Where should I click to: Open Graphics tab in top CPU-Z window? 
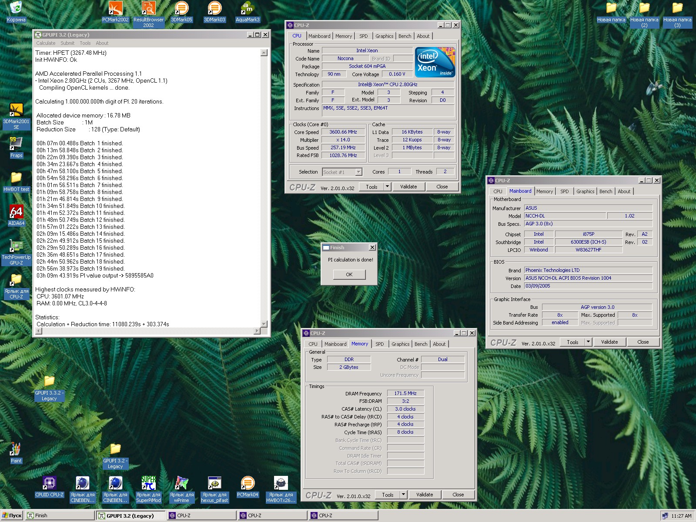tap(385, 36)
